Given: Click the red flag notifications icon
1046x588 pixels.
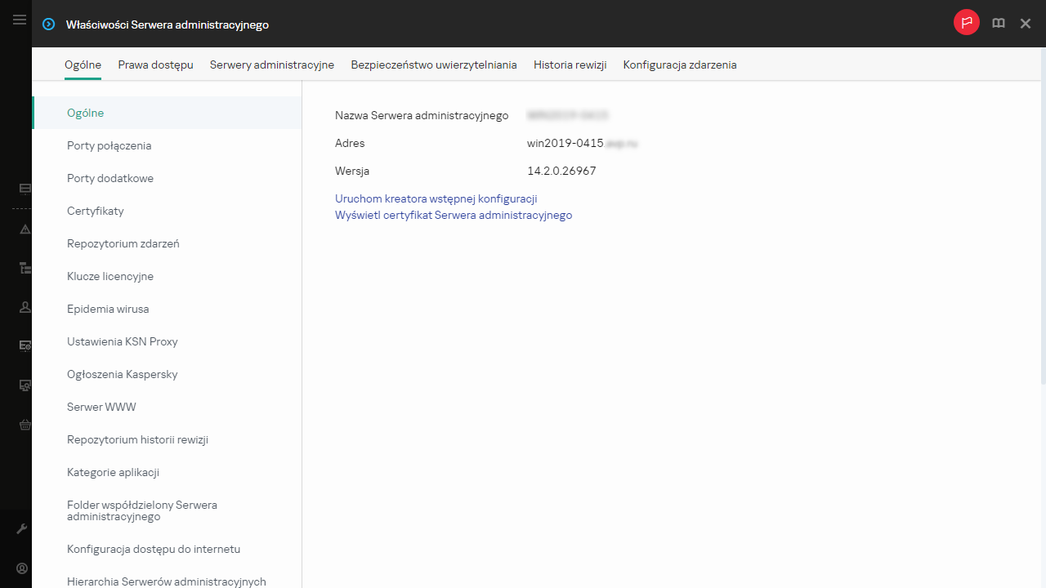Looking at the screenshot, I should tap(967, 23).
